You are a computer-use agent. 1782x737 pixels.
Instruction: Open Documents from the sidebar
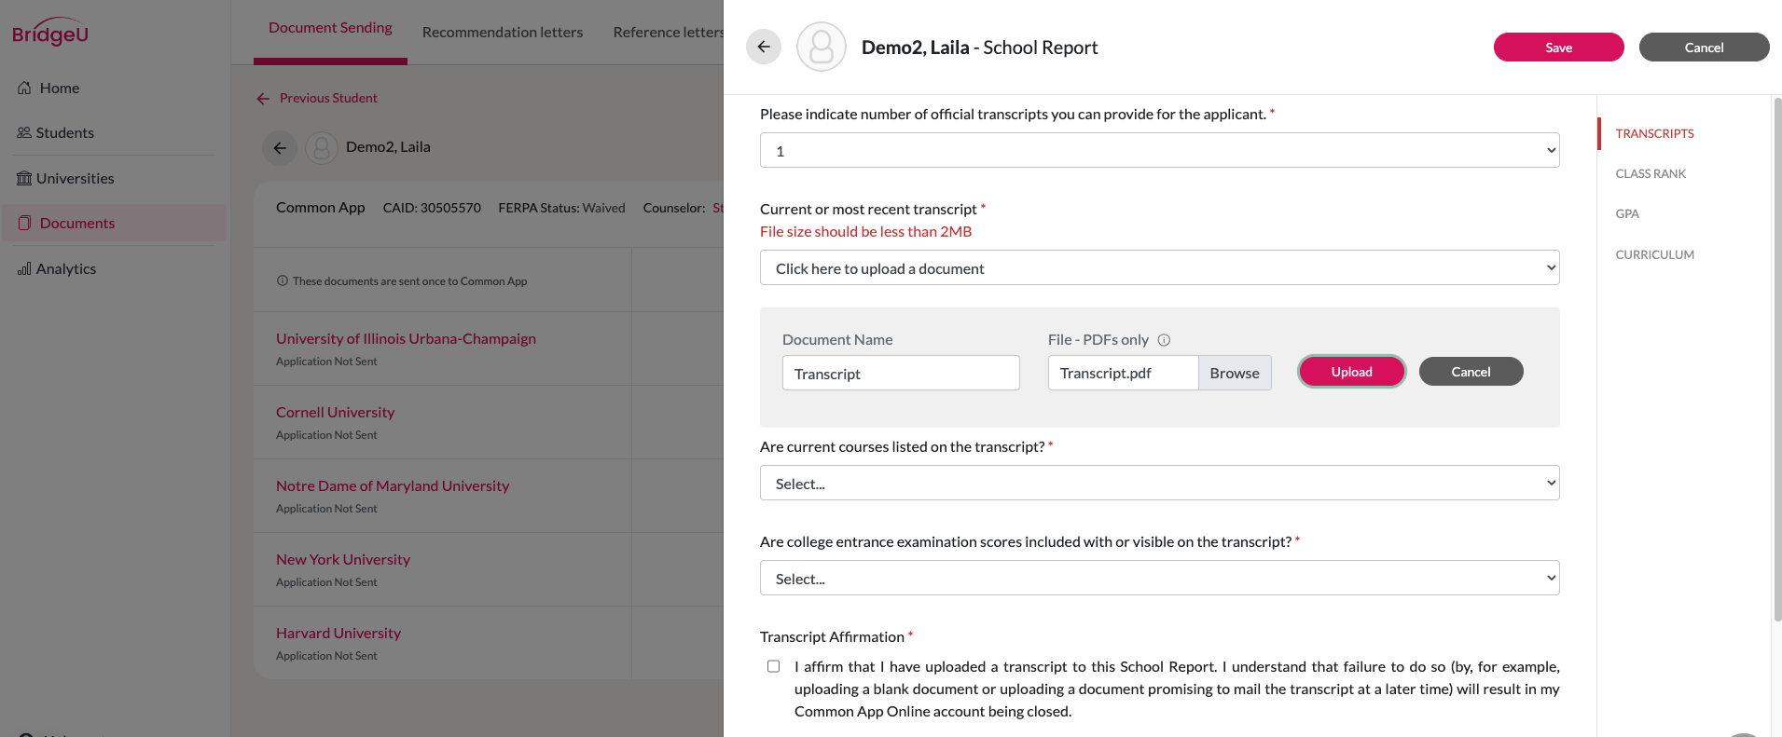click(x=112, y=223)
